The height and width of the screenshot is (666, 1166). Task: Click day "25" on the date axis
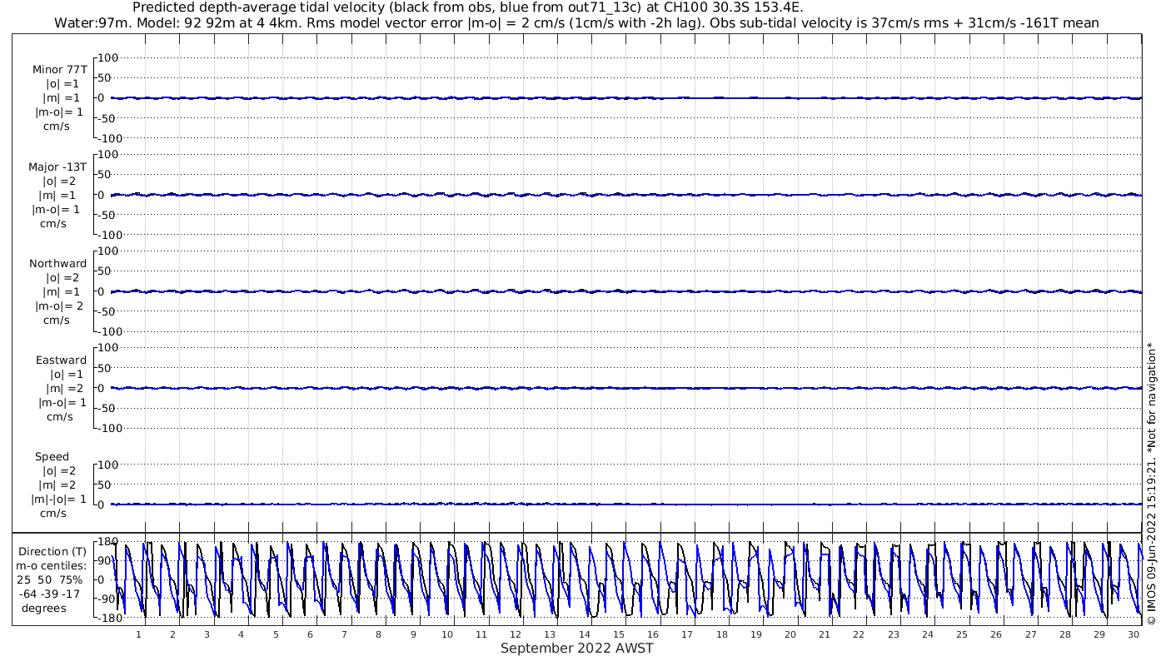(x=962, y=634)
